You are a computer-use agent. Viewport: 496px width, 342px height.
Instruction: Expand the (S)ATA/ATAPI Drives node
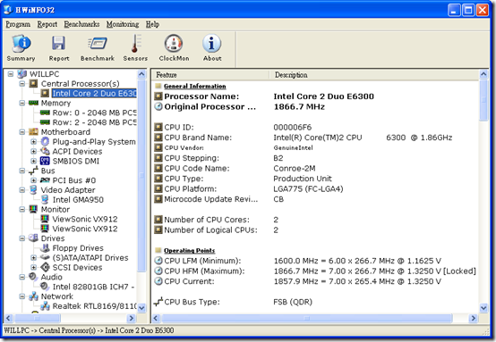point(33,258)
